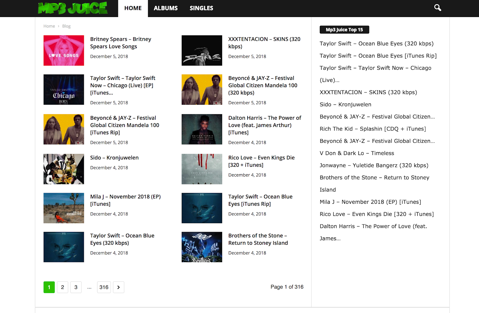
Task: Open Rico Love – Even Kings Die post title
Action: [261, 161]
